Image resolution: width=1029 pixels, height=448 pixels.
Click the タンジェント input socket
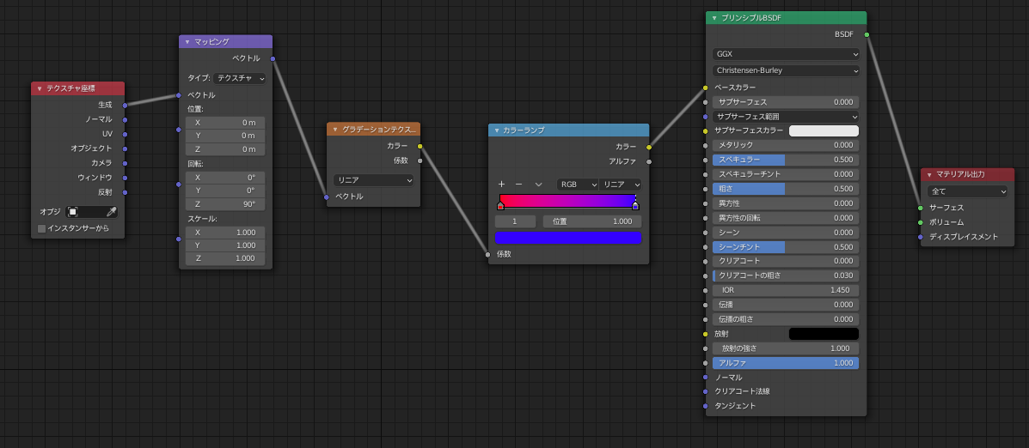(706, 406)
